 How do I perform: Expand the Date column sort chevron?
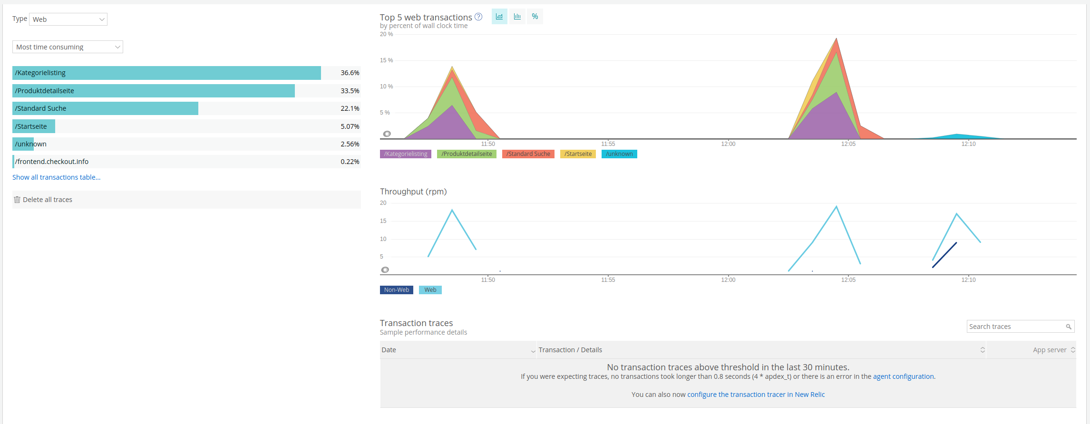click(533, 351)
